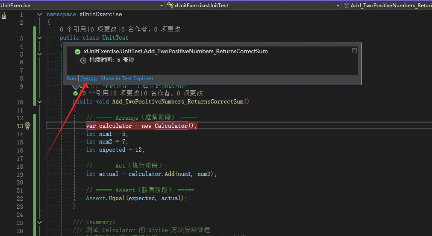Click 'namespace xUnitExercise' on line 1
432x236 pixels.
[84, 14]
